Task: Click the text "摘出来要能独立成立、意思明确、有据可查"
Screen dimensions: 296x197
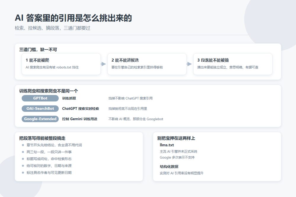Action: click(x=228, y=67)
